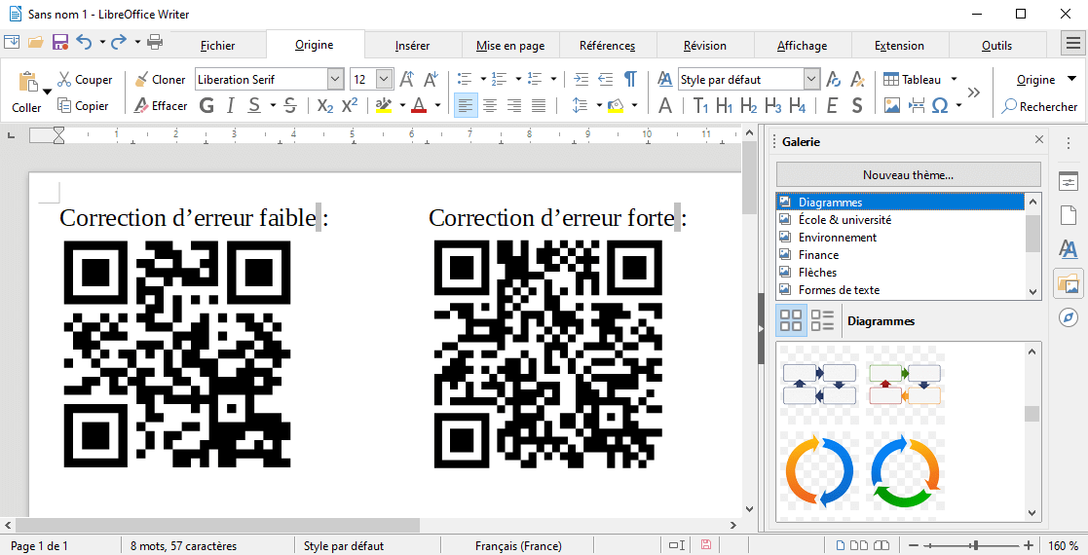Click the Cloner formatting button
Screen dimensions: 1088x555
click(x=160, y=79)
